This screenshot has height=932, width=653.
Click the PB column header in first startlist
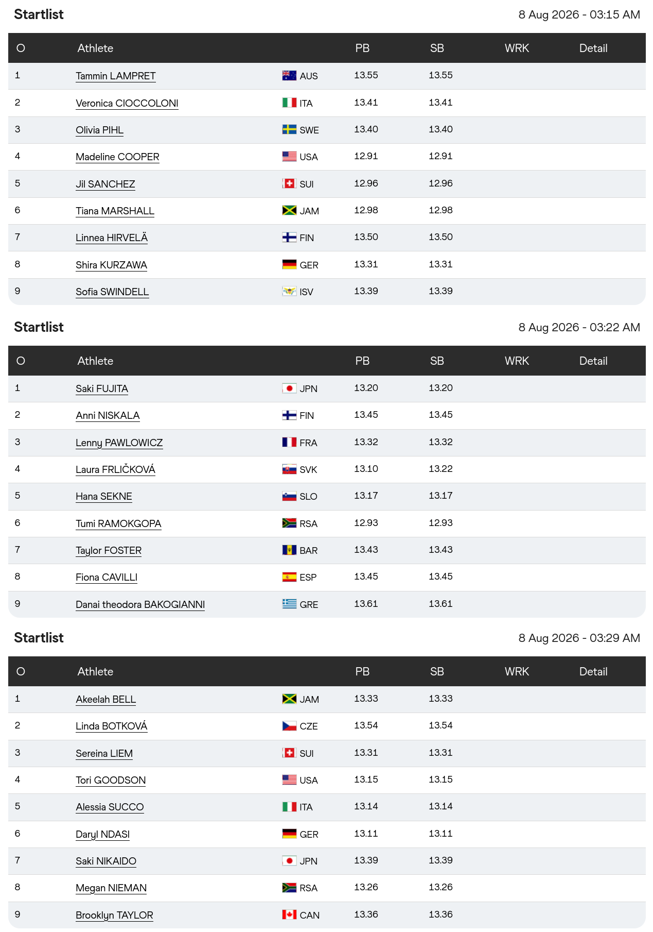362,48
